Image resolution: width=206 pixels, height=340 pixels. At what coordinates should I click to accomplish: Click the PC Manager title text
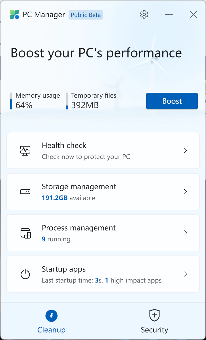[x=44, y=15]
